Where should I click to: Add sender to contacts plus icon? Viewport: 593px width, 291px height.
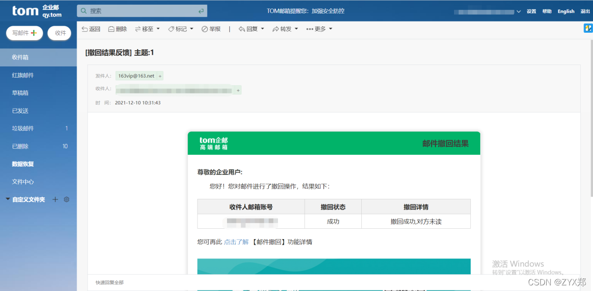pos(160,76)
